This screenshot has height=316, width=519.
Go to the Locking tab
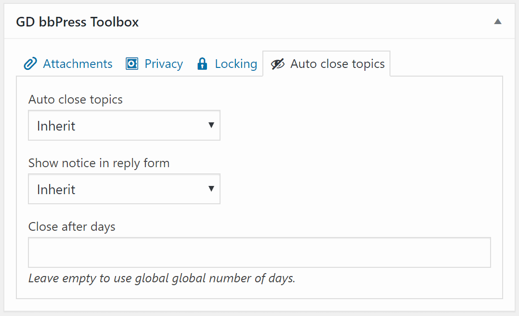(x=227, y=64)
